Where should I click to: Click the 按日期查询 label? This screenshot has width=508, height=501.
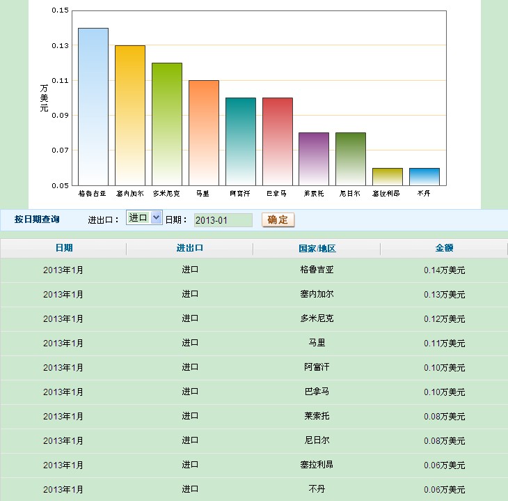(x=37, y=219)
